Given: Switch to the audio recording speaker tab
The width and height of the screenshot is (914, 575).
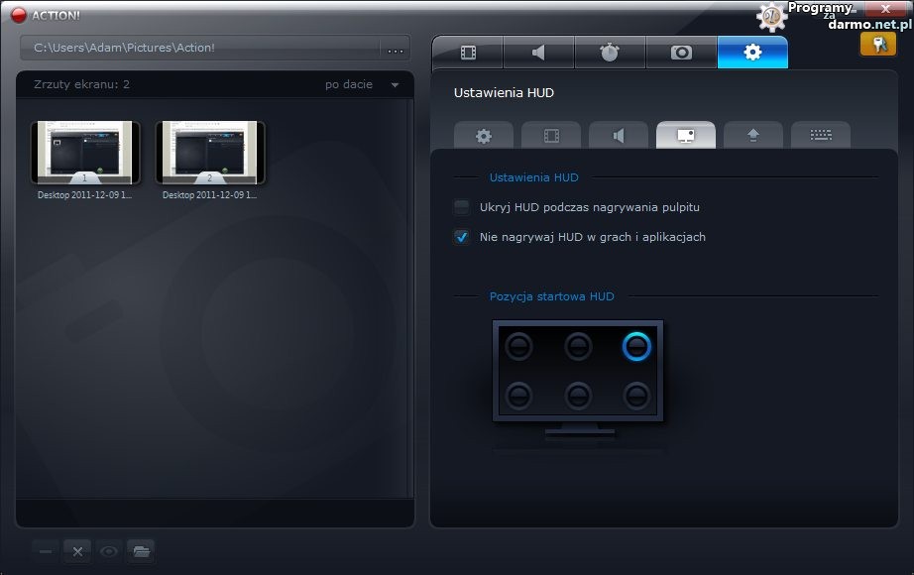Looking at the screenshot, I should (x=538, y=53).
